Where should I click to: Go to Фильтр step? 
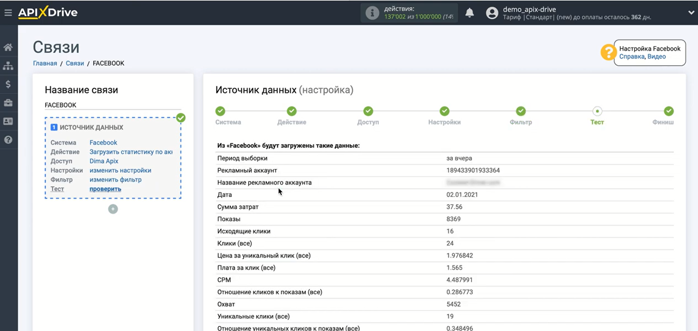pos(521,123)
